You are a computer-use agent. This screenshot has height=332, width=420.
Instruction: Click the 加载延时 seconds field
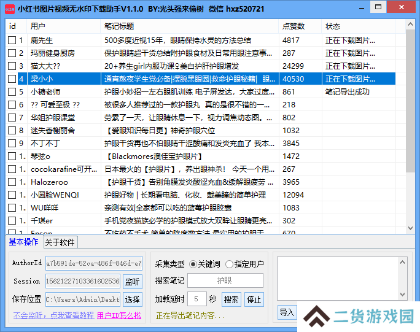coord(197,299)
